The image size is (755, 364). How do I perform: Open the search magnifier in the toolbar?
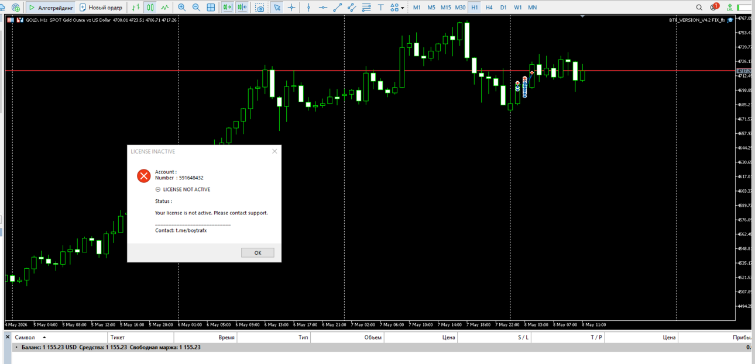point(699,8)
